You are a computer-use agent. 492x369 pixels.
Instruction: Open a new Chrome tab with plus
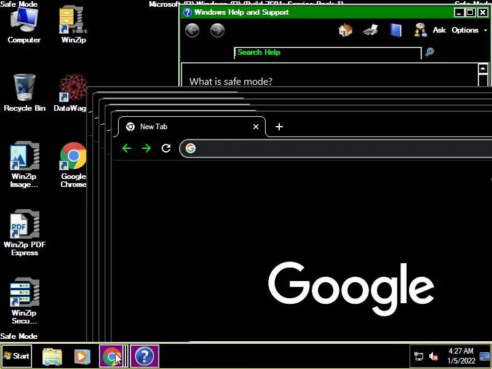279,127
